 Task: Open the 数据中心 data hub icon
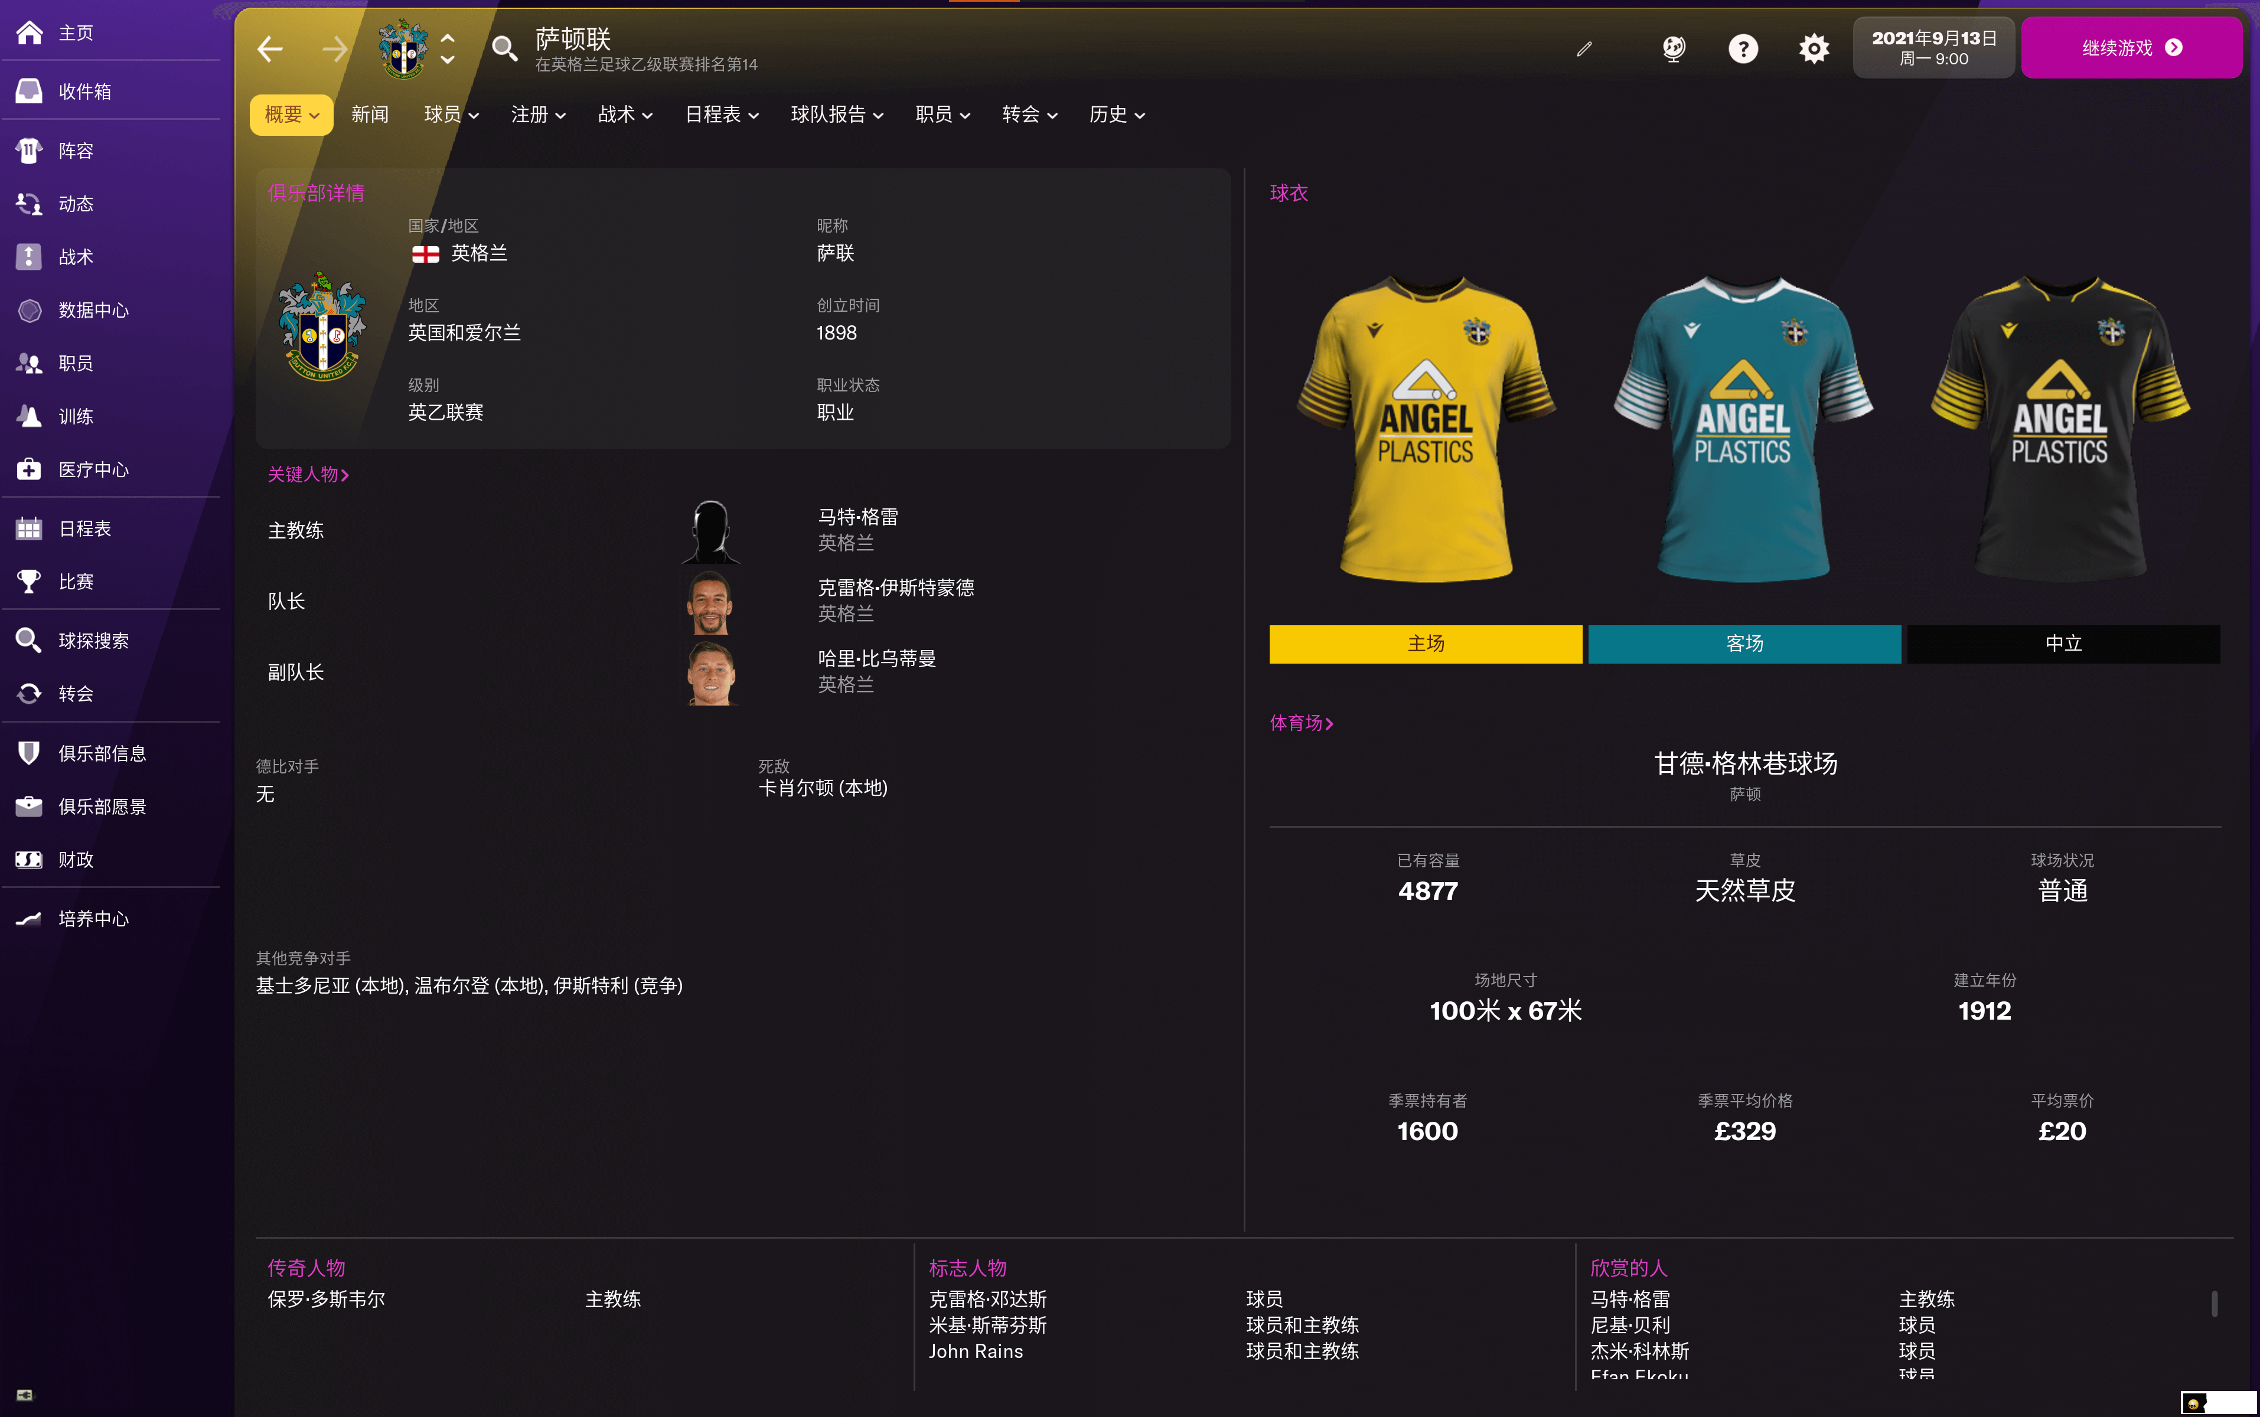pyautogui.click(x=29, y=310)
